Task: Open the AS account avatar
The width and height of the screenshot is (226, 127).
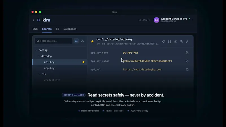Action: click(157, 20)
